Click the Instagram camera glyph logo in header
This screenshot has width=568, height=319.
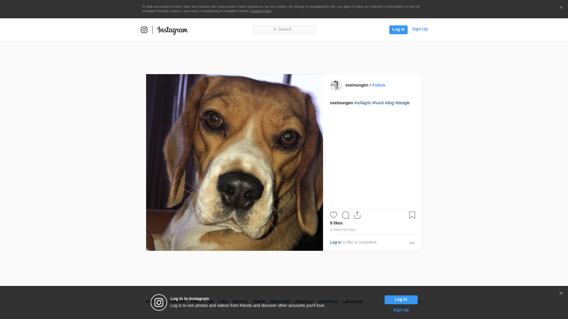(x=144, y=30)
